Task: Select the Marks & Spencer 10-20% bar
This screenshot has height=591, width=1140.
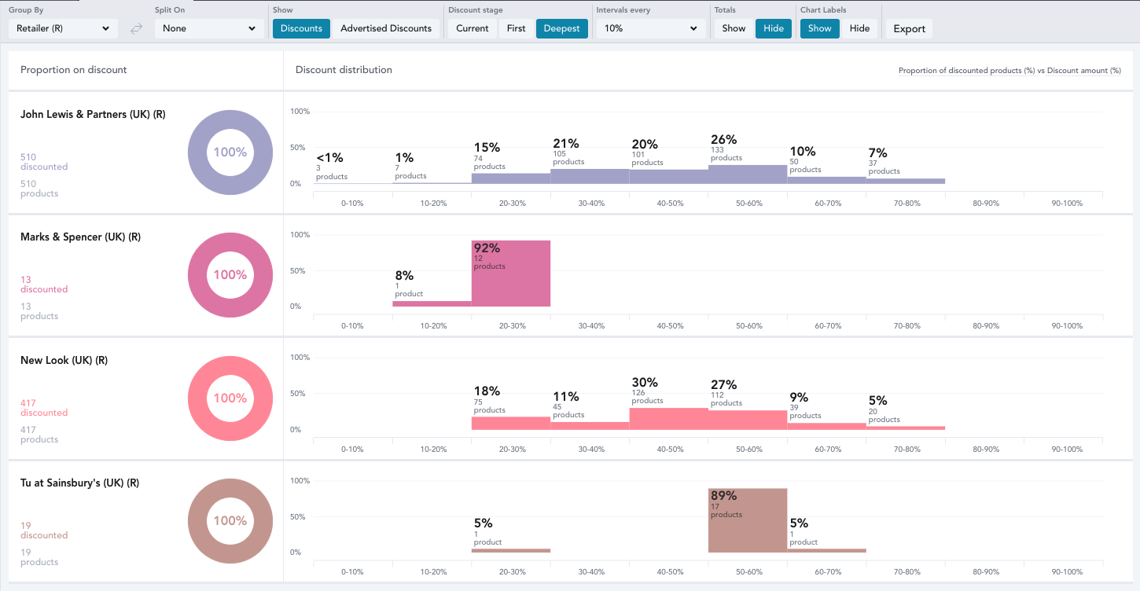Action: coord(432,303)
